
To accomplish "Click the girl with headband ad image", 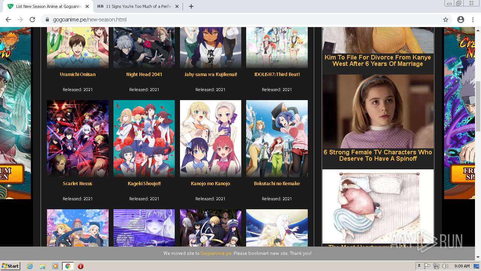I will point(378,111).
